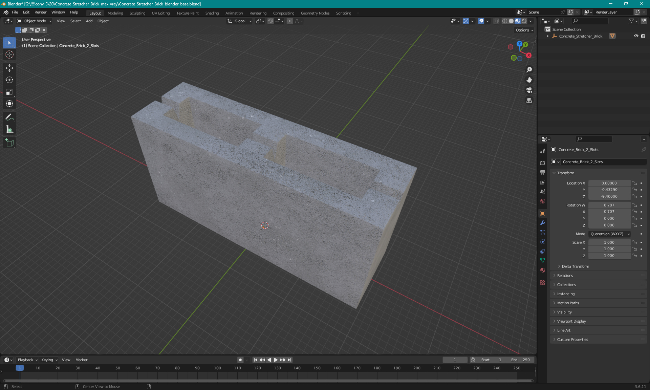650x390 pixels.
Task: Switch perspective/orthographic grid icon
Action: tap(529, 101)
